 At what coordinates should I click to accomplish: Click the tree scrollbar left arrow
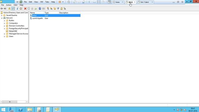[x=1, y=102]
